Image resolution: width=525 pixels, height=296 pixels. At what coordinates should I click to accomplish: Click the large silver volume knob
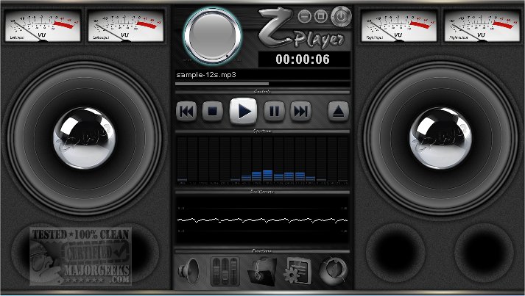pyautogui.click(x=212, y=35)
